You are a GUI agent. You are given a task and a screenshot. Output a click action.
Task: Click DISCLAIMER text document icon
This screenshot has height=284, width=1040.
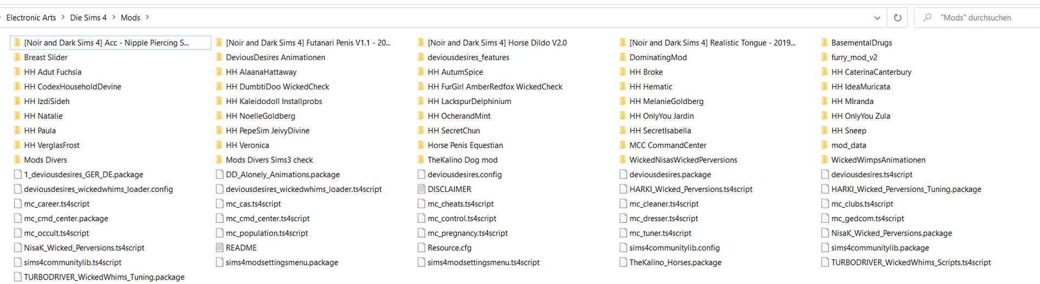[x=421, y=189]
